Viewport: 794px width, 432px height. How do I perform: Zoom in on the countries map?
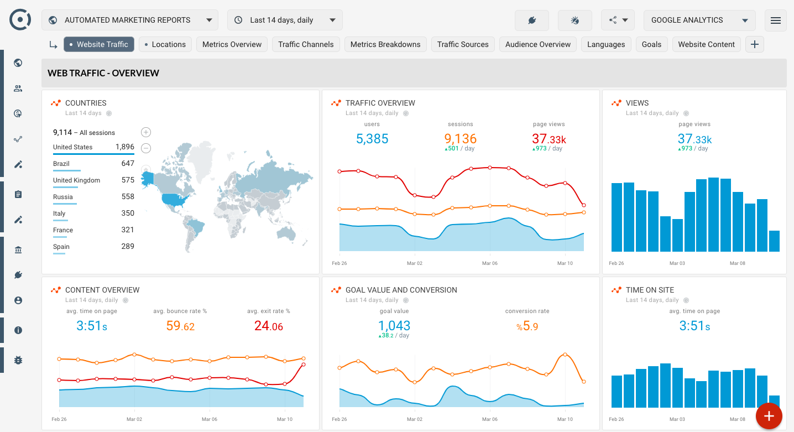coord(146,132)
